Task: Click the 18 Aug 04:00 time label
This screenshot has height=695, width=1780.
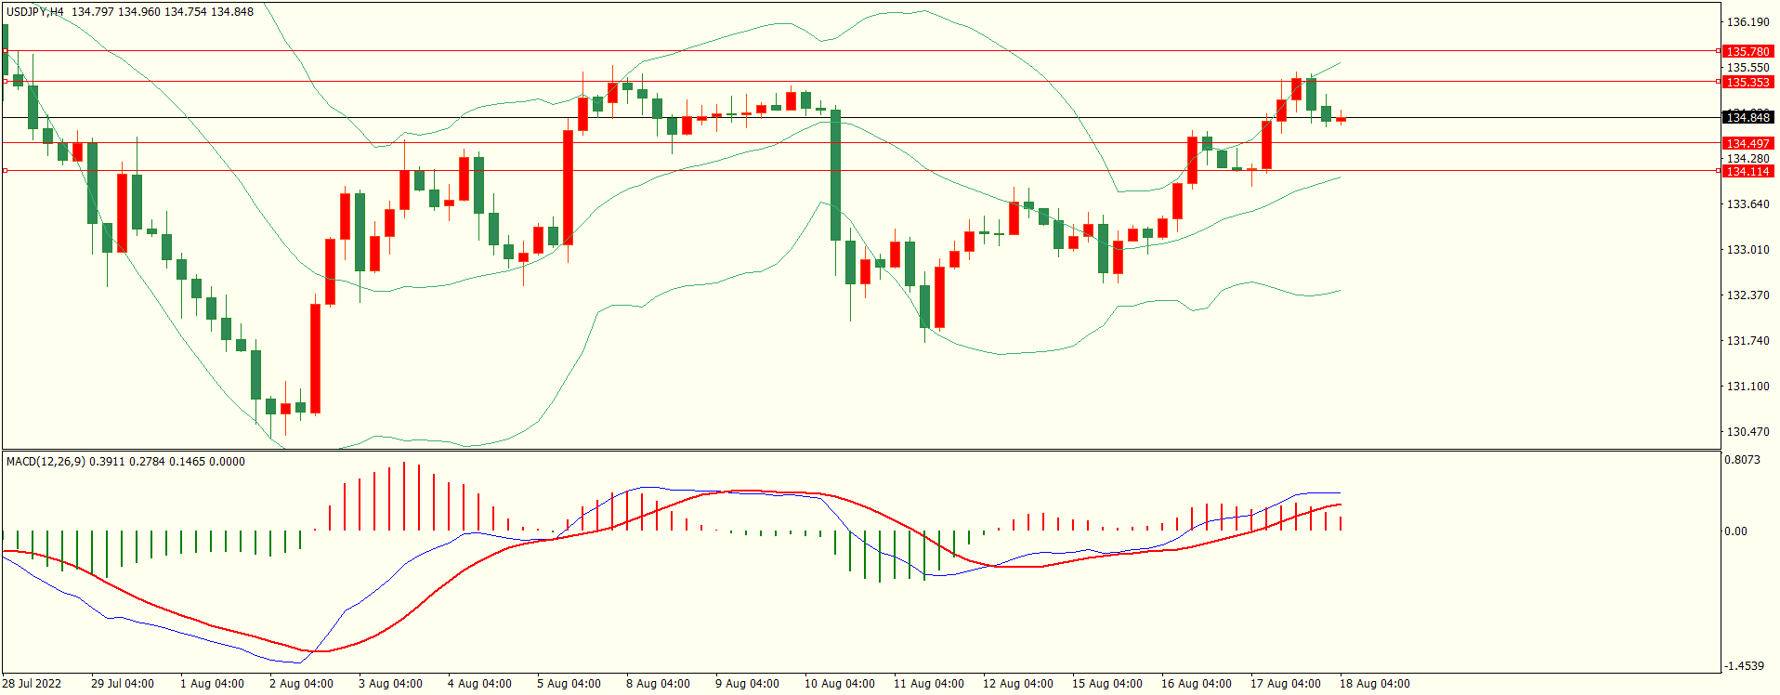Action: (x=1374, y=684)
